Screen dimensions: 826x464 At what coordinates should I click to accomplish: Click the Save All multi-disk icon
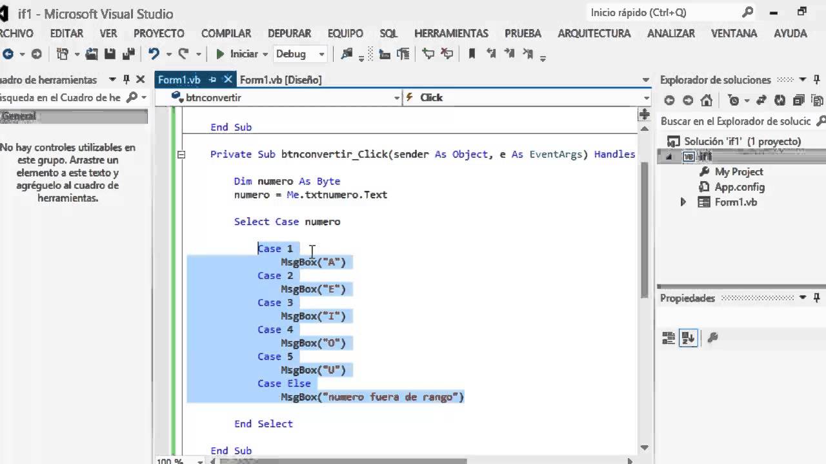[128, 54]
